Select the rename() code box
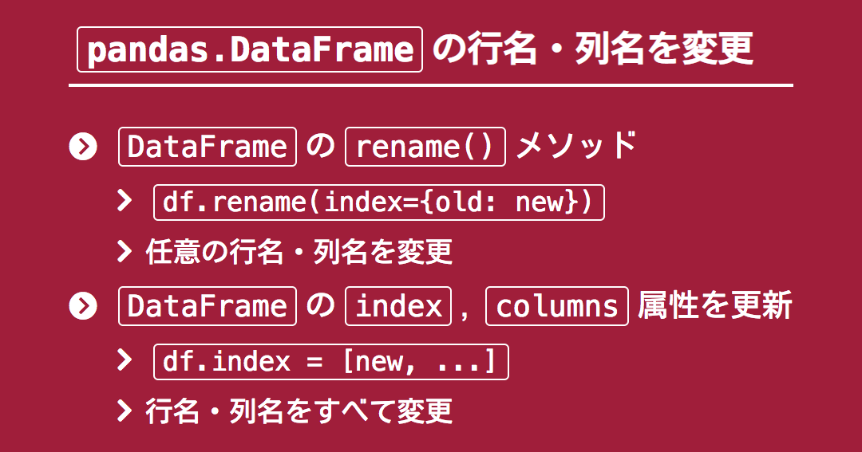 (425, 147)
